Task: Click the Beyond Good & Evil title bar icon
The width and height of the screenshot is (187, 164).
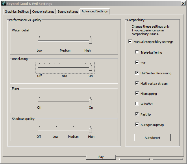Action: pyautogui.click(x=3, y=3)
